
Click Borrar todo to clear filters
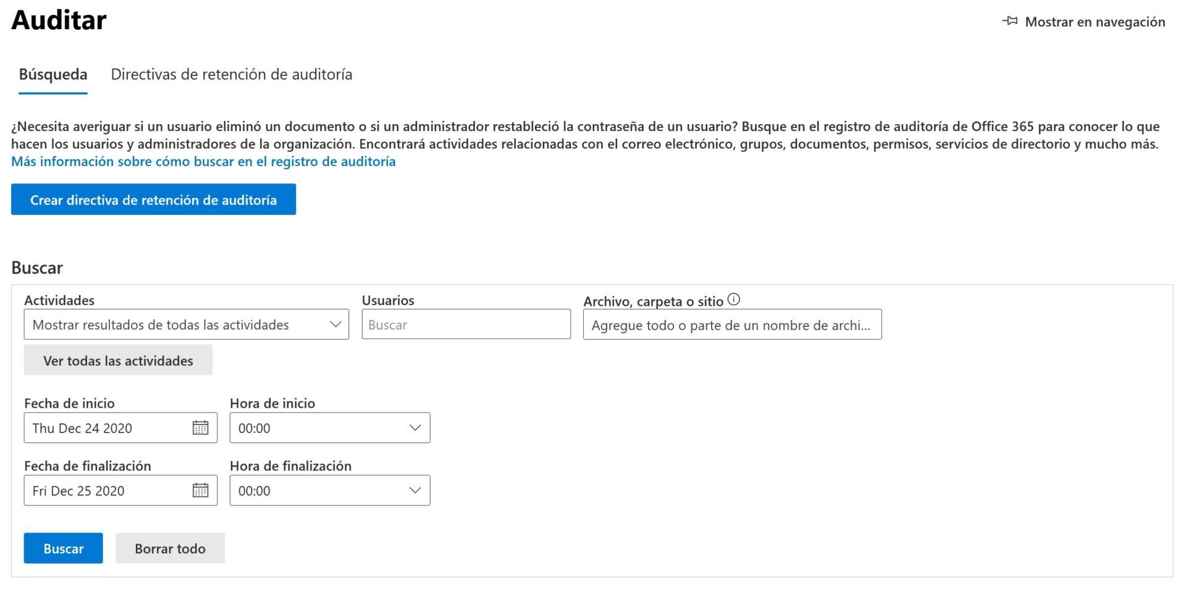point(170,548)
